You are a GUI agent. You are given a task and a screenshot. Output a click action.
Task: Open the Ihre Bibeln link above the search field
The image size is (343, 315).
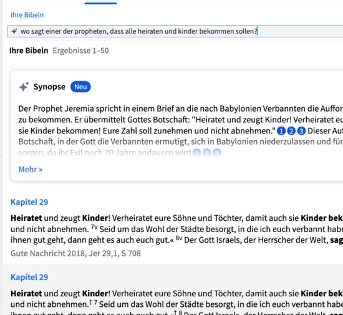tap(27, 15)
